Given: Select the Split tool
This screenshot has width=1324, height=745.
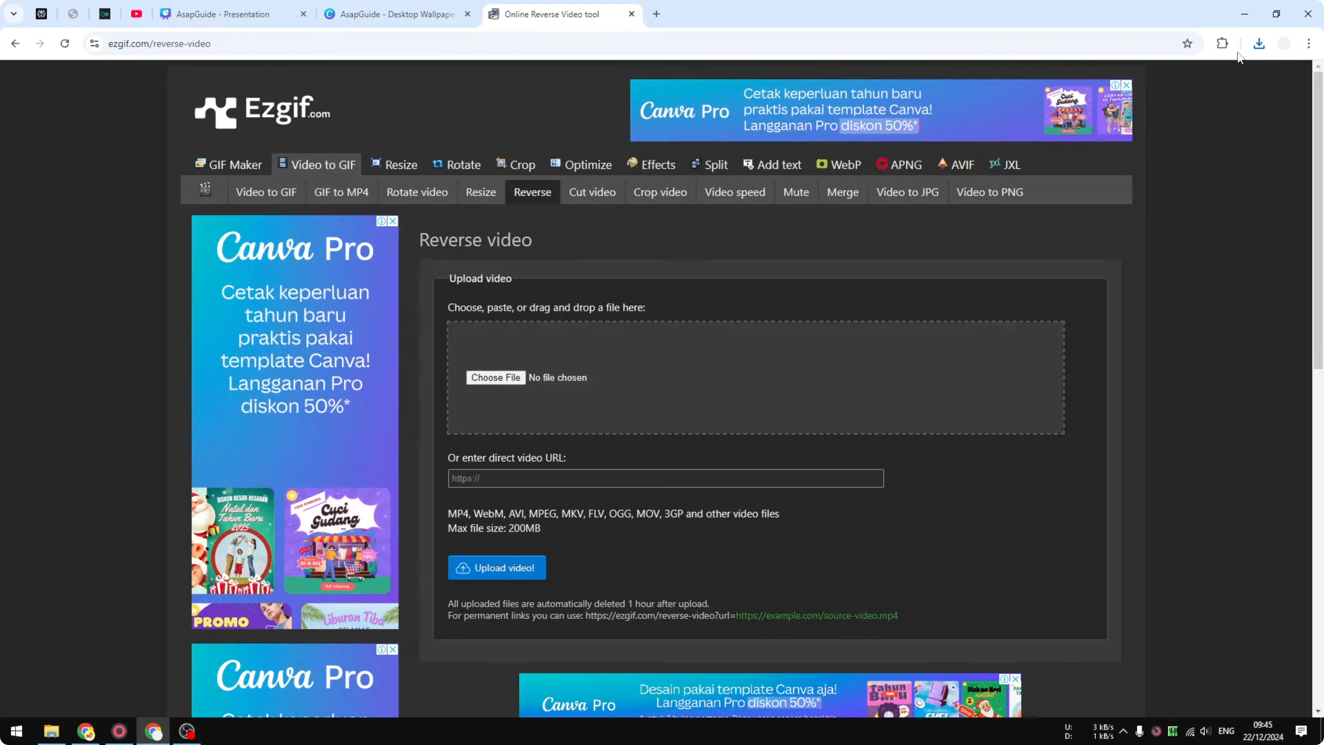Looking at the screenshot, I should [x=709, y=164].
